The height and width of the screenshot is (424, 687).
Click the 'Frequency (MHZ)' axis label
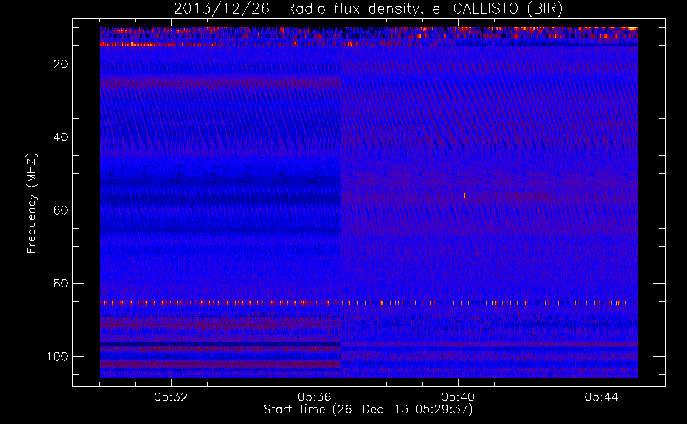(32, 204)
